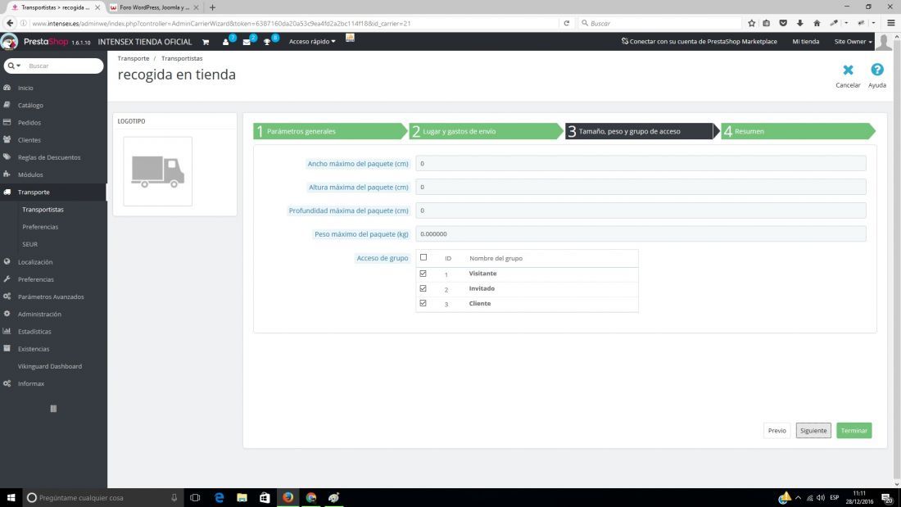Open the Edge browser taskbar icon
Image resolution: width=901 pixels, height=507 pixels.
pyautogui.click(x=219, y=498)
